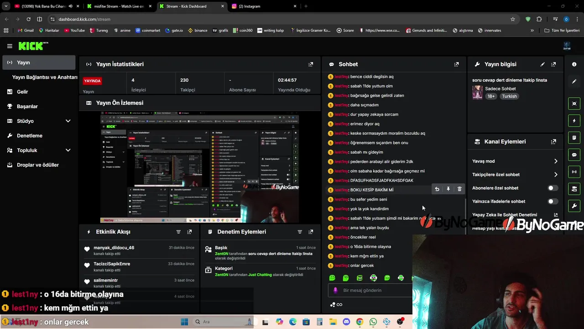The width and height of the screenshot is (584, 329).
Task: Toggle the chat bubble widget in right rail
Action: pyautogui.click(x=574, y=155)
